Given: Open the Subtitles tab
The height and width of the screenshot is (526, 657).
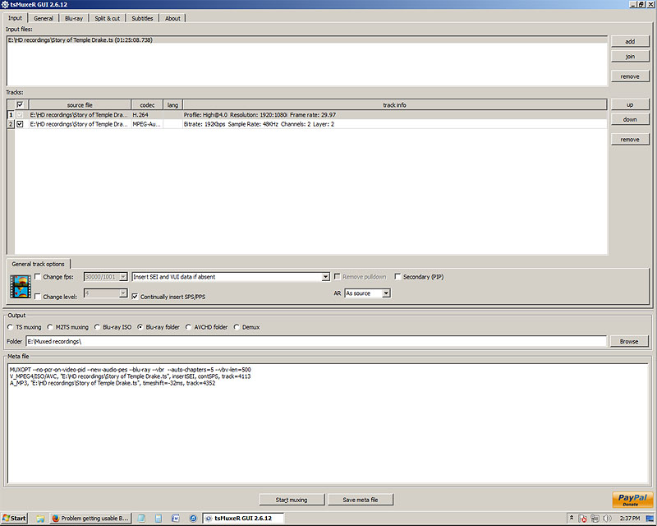Looking at the screenshot, I should (142, 18).
